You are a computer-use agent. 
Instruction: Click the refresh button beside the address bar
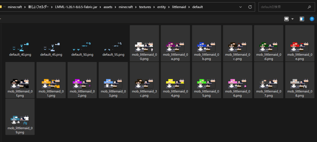coord(250,7)
